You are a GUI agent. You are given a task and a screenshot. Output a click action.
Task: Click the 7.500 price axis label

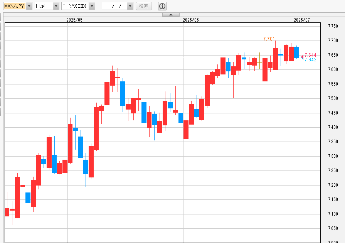(333, 98)
